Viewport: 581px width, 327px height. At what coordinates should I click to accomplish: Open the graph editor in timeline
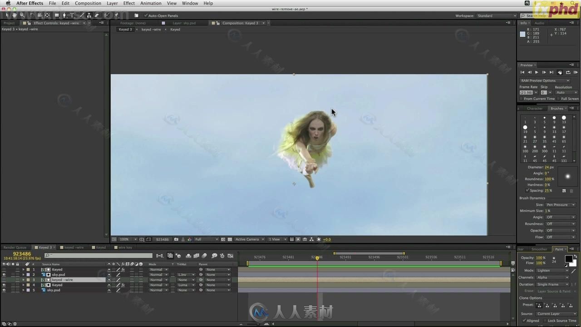231,256
